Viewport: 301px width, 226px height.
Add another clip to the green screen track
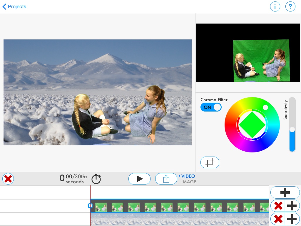point(292,206)
